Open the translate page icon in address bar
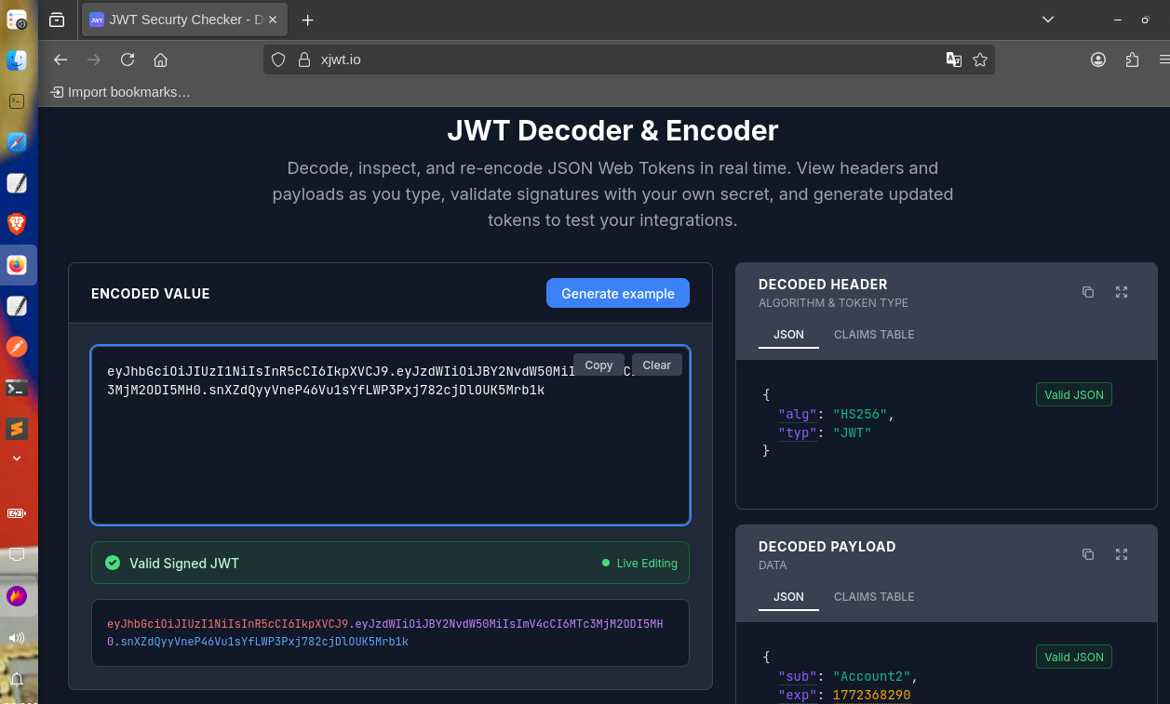The height and width of the screenshot is (704, 1170). click(x=953, y=59)
